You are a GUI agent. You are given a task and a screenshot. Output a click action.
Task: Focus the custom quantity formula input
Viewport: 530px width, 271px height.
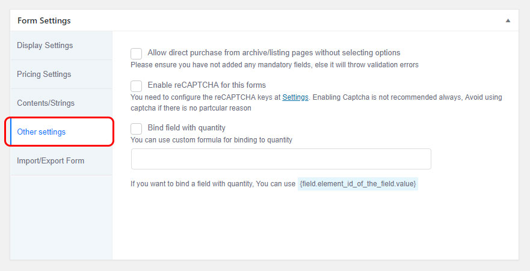[281, 159]
